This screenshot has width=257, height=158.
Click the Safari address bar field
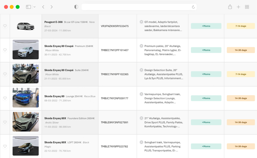coord(136,7)
